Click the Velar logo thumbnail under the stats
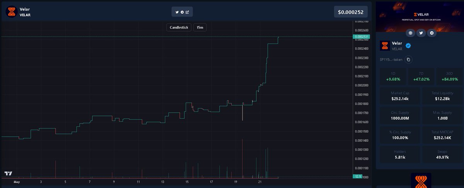The height and width of the screenshot is (188, 464). click(421, 180)
